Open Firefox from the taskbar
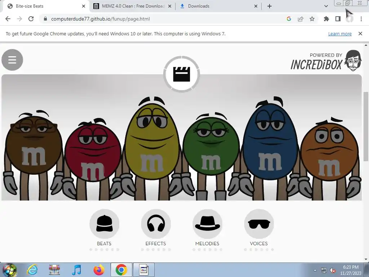369x277 pixels. pyautogui.click(x=99, y=270)
